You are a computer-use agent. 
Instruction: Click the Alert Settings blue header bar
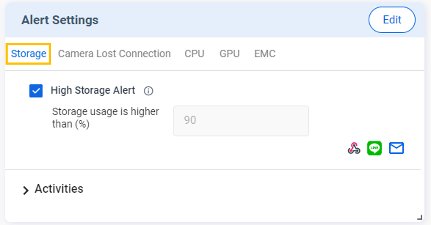click(224, 20)
